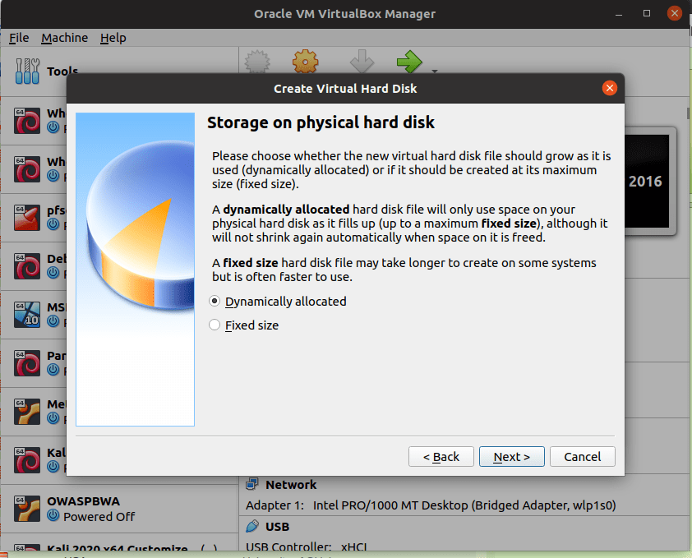Click the Next button

(511, 456)
